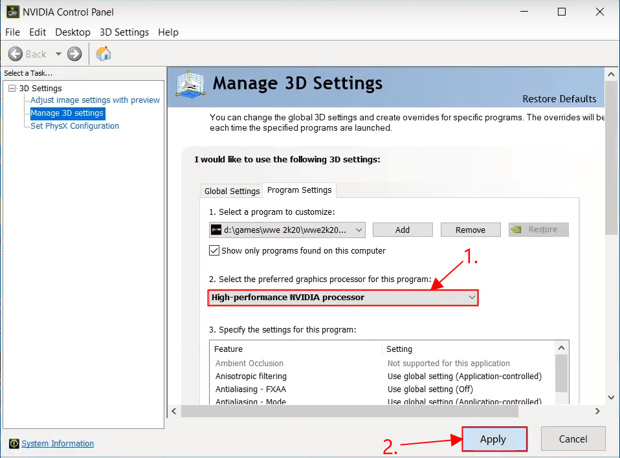620x458 pixels.
Task: Click the NVIDIA Control Panel title icon
Action: [12, 12]
